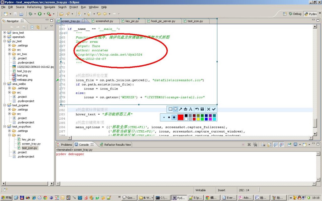Pick the black color swatch
This screenshot has width=322, height=201.
point(186,116)
